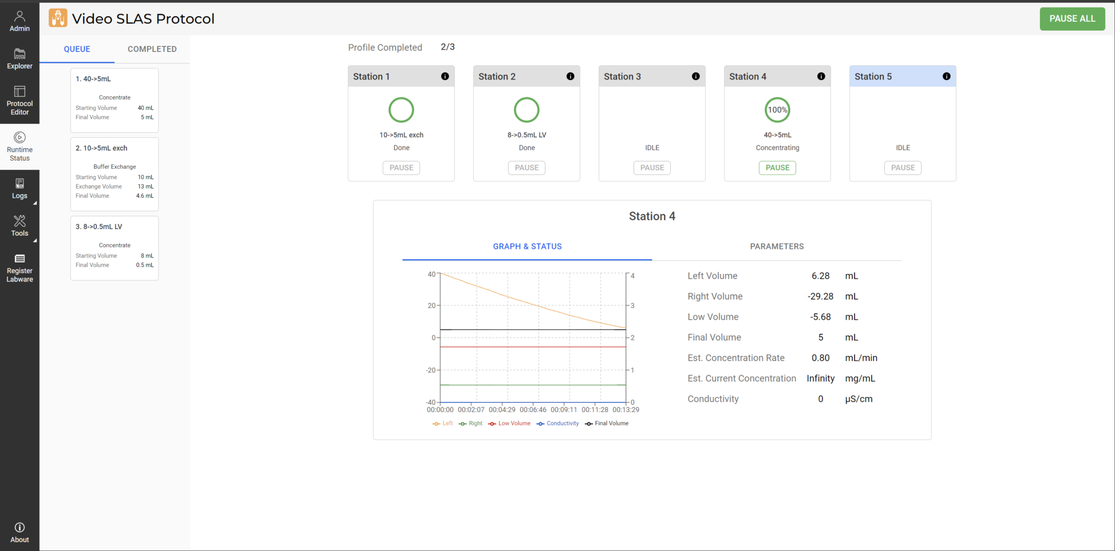Click Station 4's 100% progress circle
Viewport: 1115px width, 551px height.
point(777,110)
